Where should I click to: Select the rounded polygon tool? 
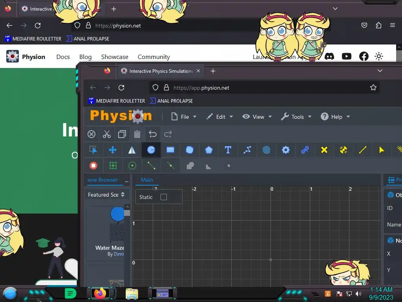pyautogui.click(x=190, y=150)
